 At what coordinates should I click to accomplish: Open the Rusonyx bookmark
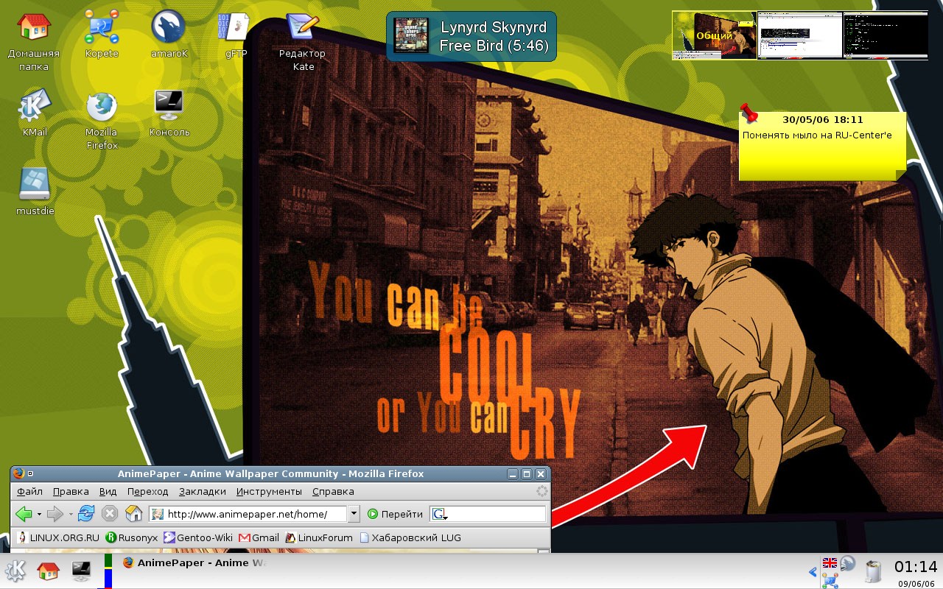132,537
